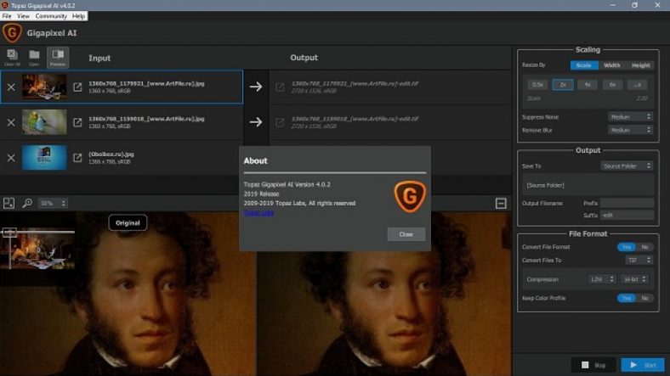Click the output file icon for 1360x768_1179921-edit.tif
The image size is (670, 376).
(x=280, y=87)
